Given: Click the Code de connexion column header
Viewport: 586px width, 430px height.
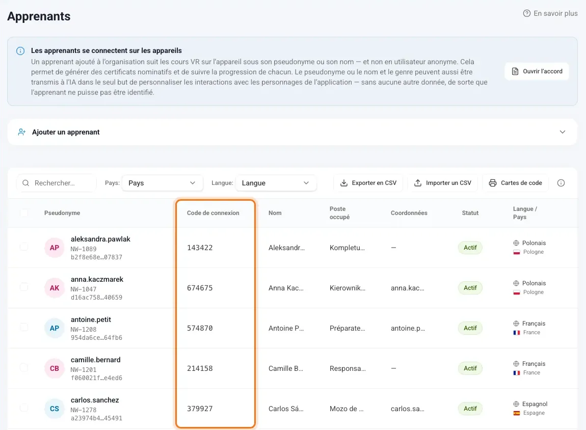Looking at the screenshot, I should click(x=213, y=213).
